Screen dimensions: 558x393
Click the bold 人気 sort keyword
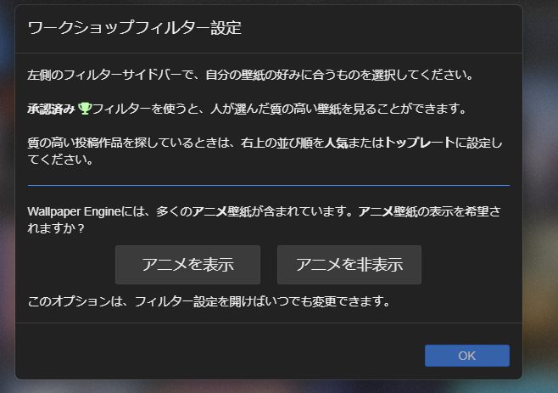[x=337, y=143]
